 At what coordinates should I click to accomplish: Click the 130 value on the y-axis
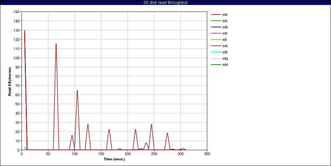pos(17,30)
